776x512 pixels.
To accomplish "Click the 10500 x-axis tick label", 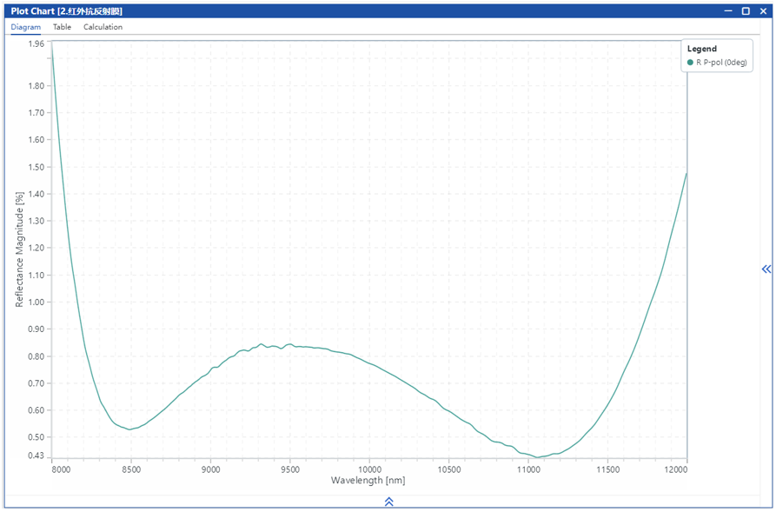I will click(x=449, y=469).
